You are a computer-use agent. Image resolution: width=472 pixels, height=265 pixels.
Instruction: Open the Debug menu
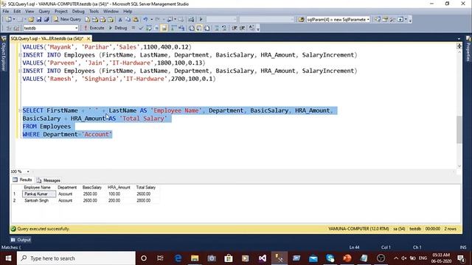[x=78, y=12]
